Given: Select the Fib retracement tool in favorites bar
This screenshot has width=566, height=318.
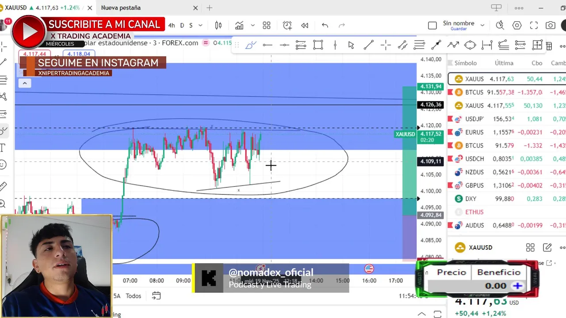Looking at the screenshot, I should [419, 45].
